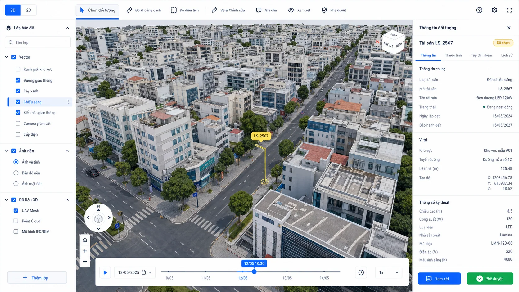Select the Đo diện tích area tool

(185, 10)
